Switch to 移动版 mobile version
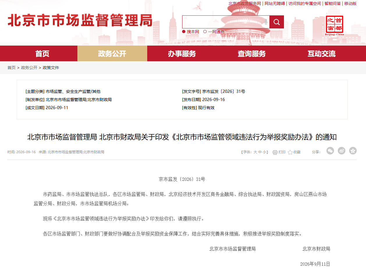The width and height of the screenshot is (366, 272). [350, 3]
